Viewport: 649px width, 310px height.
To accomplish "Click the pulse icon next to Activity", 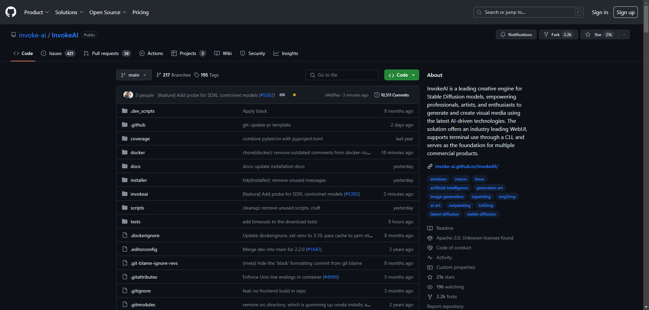I will click(430, 257).
